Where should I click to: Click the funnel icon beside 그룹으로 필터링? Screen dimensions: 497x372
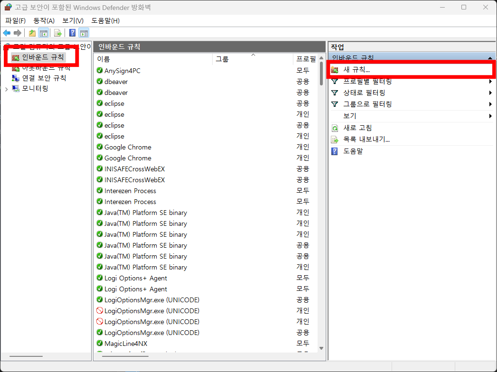pos(335,104)
